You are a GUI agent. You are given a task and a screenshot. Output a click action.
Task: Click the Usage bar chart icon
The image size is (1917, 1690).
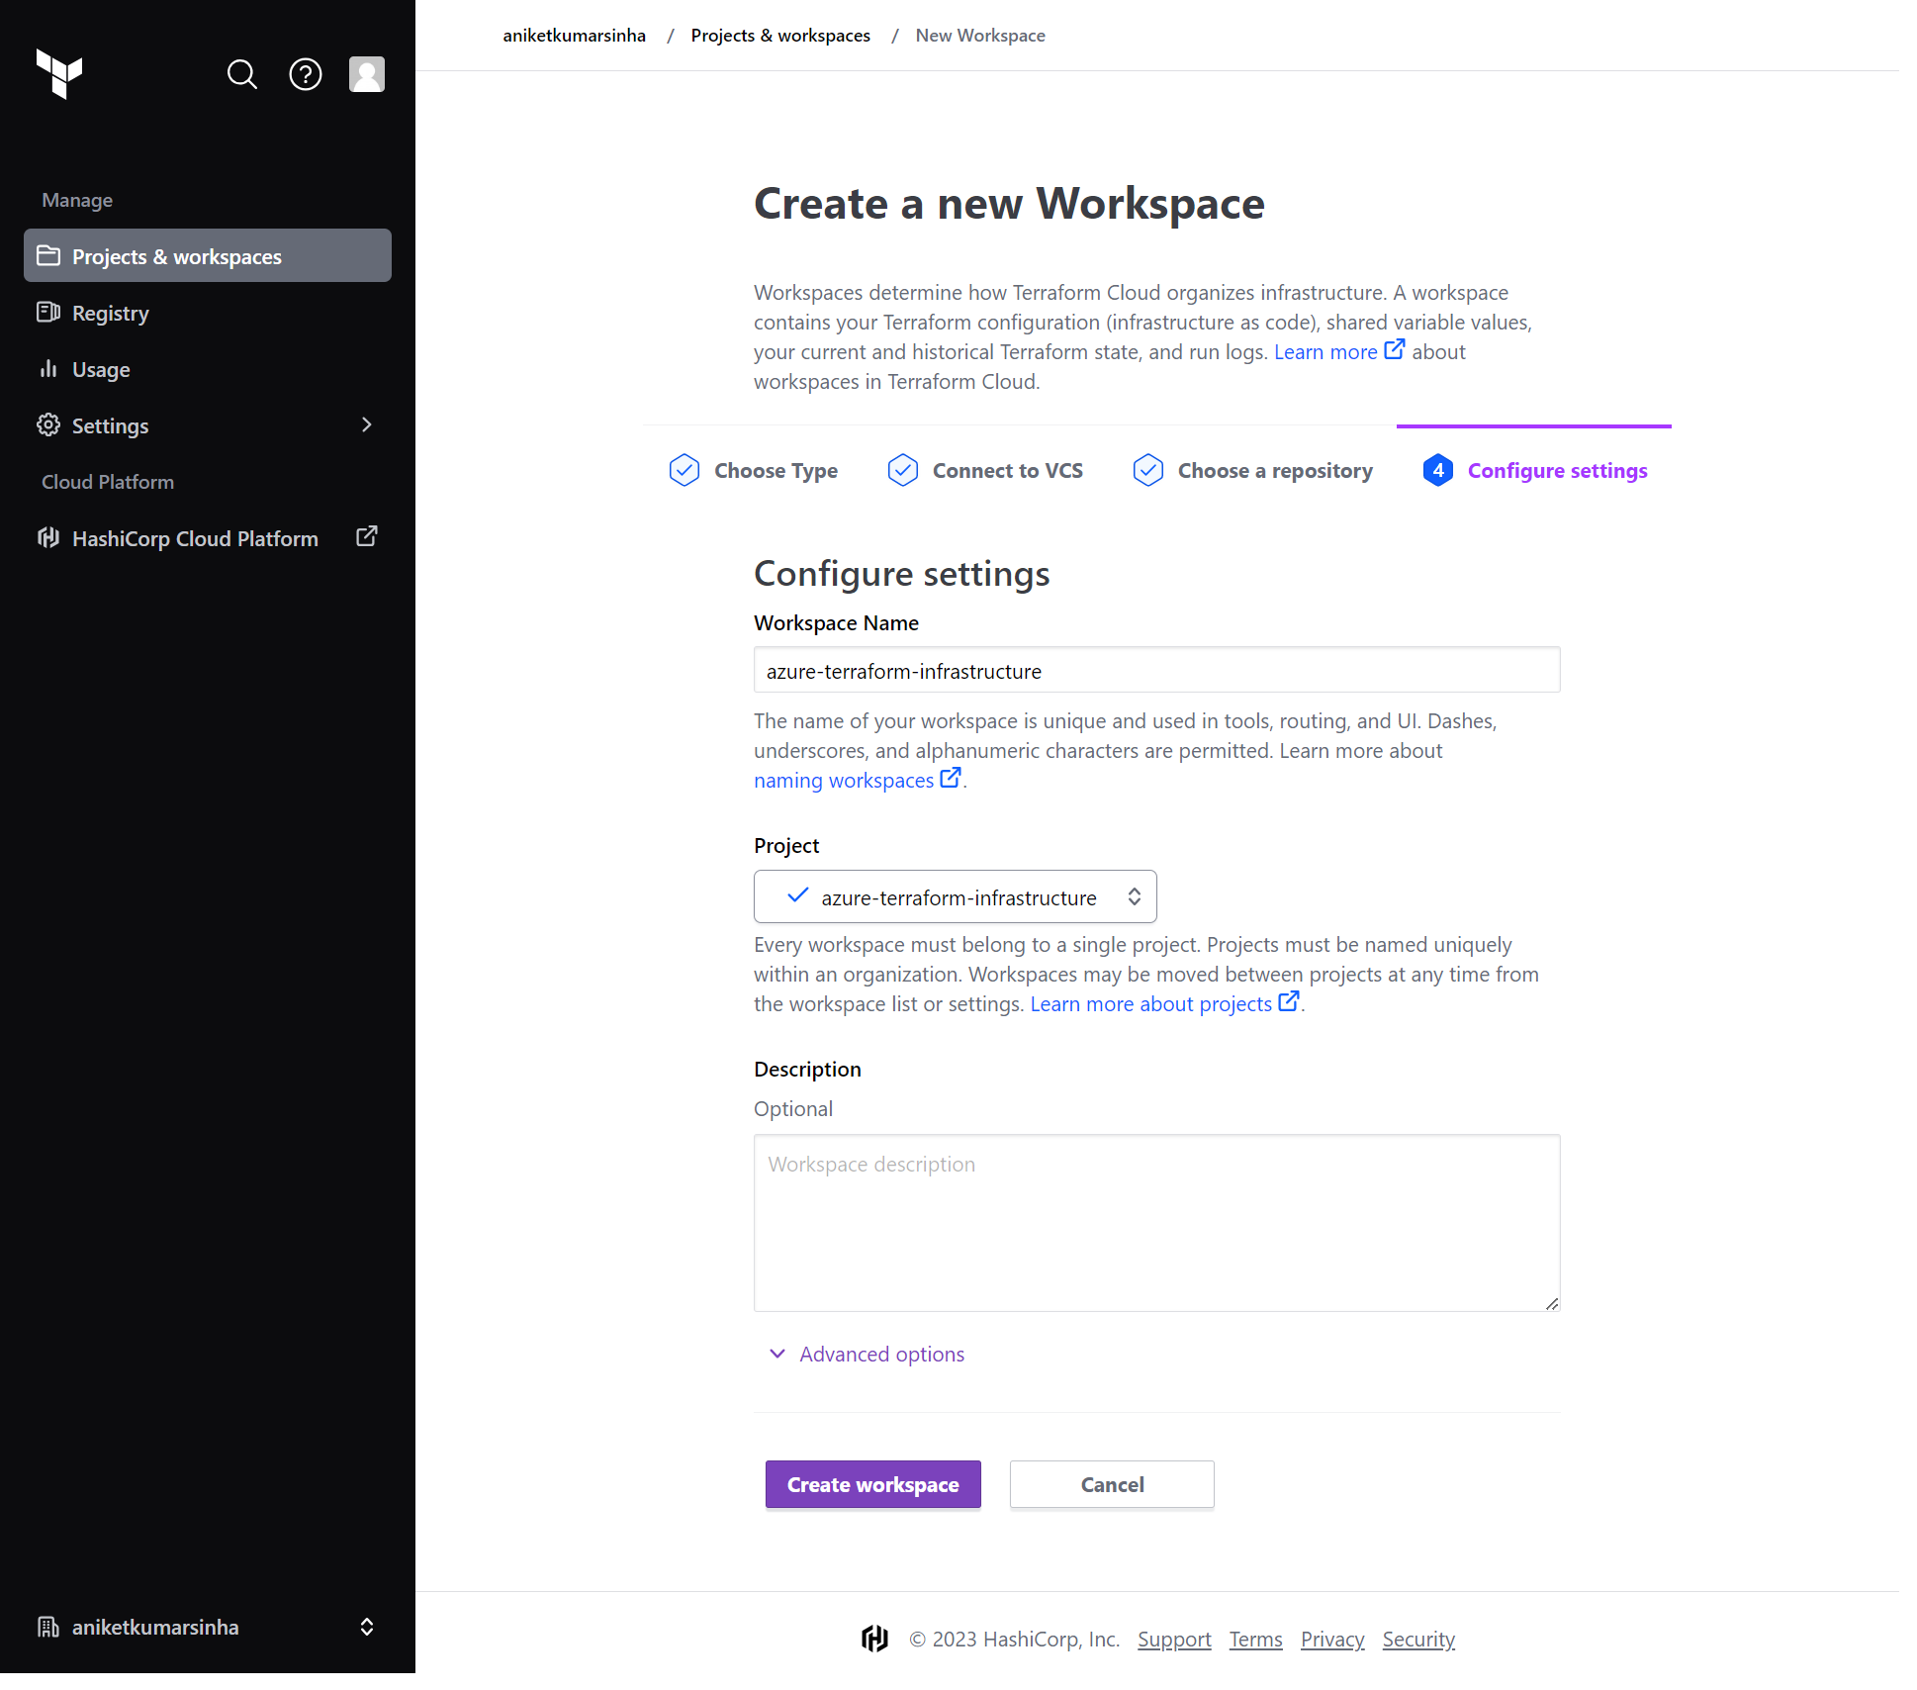(48, 369)
